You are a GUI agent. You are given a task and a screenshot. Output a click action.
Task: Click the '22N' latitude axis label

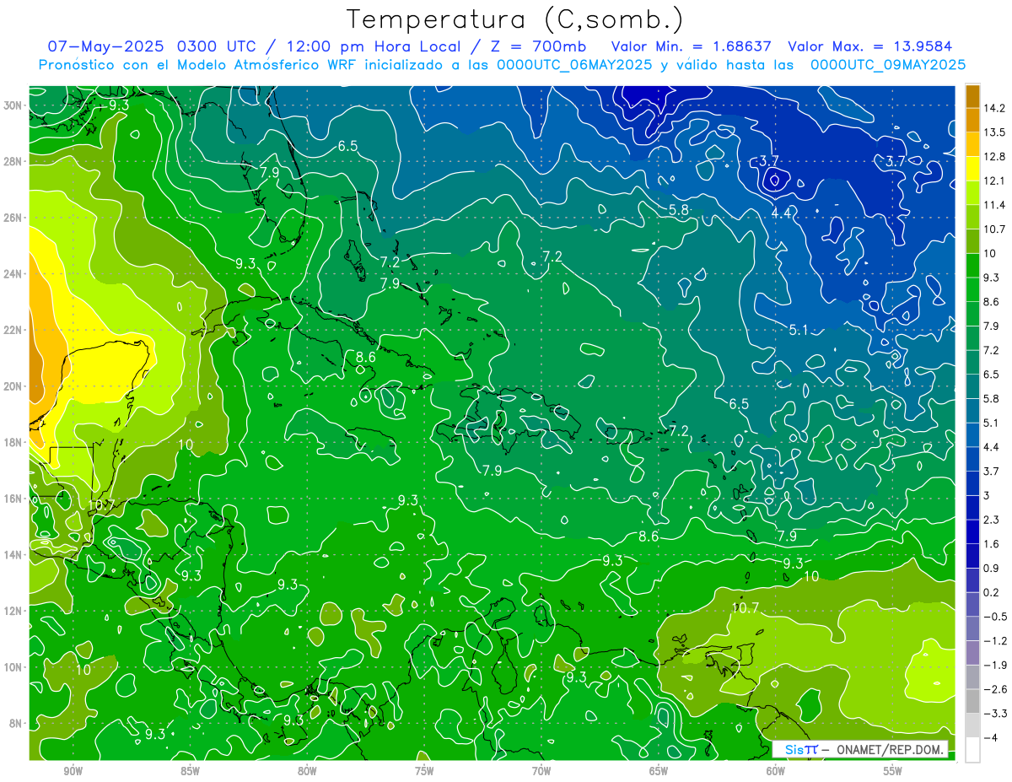(x=13, y=330)
